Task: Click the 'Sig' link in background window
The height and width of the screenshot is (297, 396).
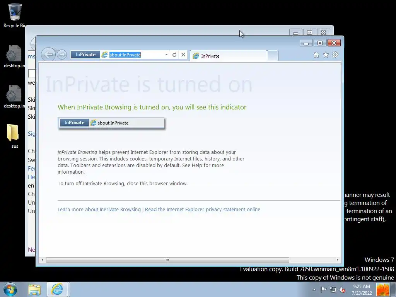Action: (32, 133)
